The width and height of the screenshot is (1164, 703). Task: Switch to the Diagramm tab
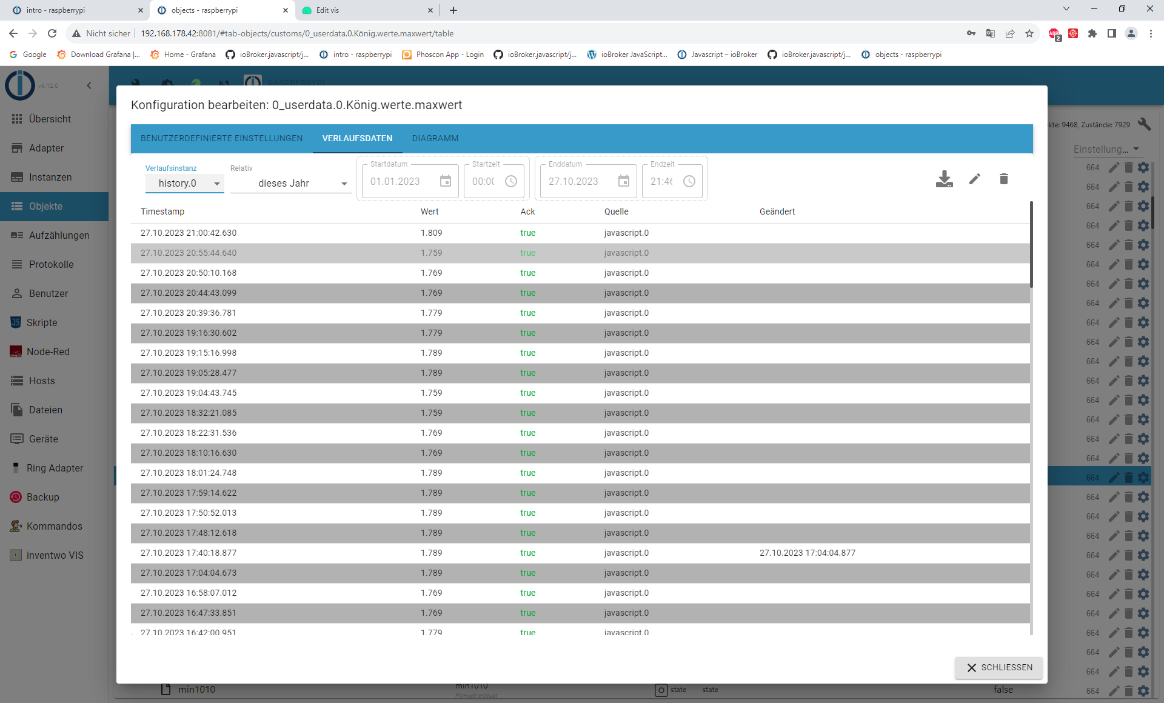[435, 138]
